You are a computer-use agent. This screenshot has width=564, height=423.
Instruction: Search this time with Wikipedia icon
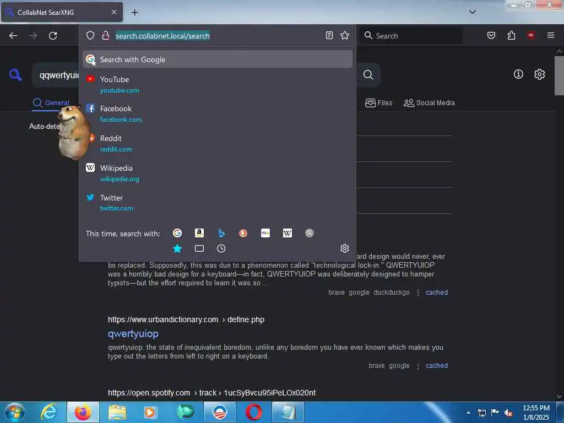pyautogui.click(x=288, y=233)
